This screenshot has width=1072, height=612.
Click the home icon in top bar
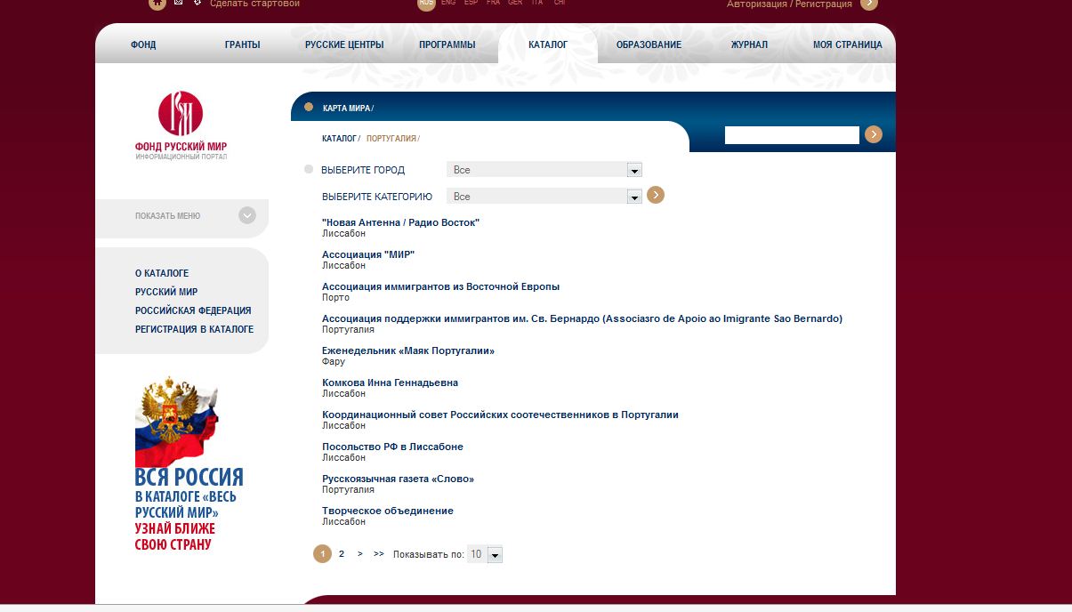(157, 4)
